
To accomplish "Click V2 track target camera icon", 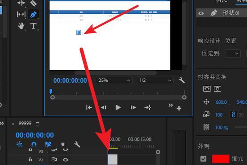I will click(x=54, y=160).
